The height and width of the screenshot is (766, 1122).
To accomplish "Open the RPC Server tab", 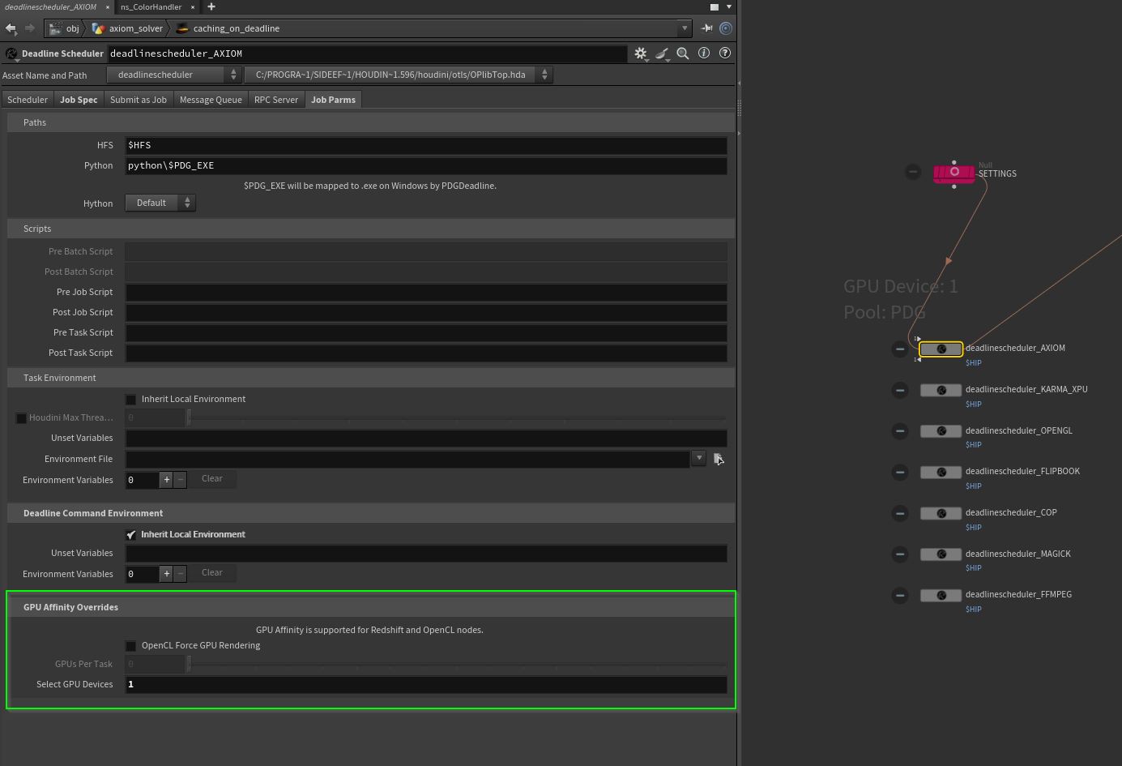I will tap(276, 100).
